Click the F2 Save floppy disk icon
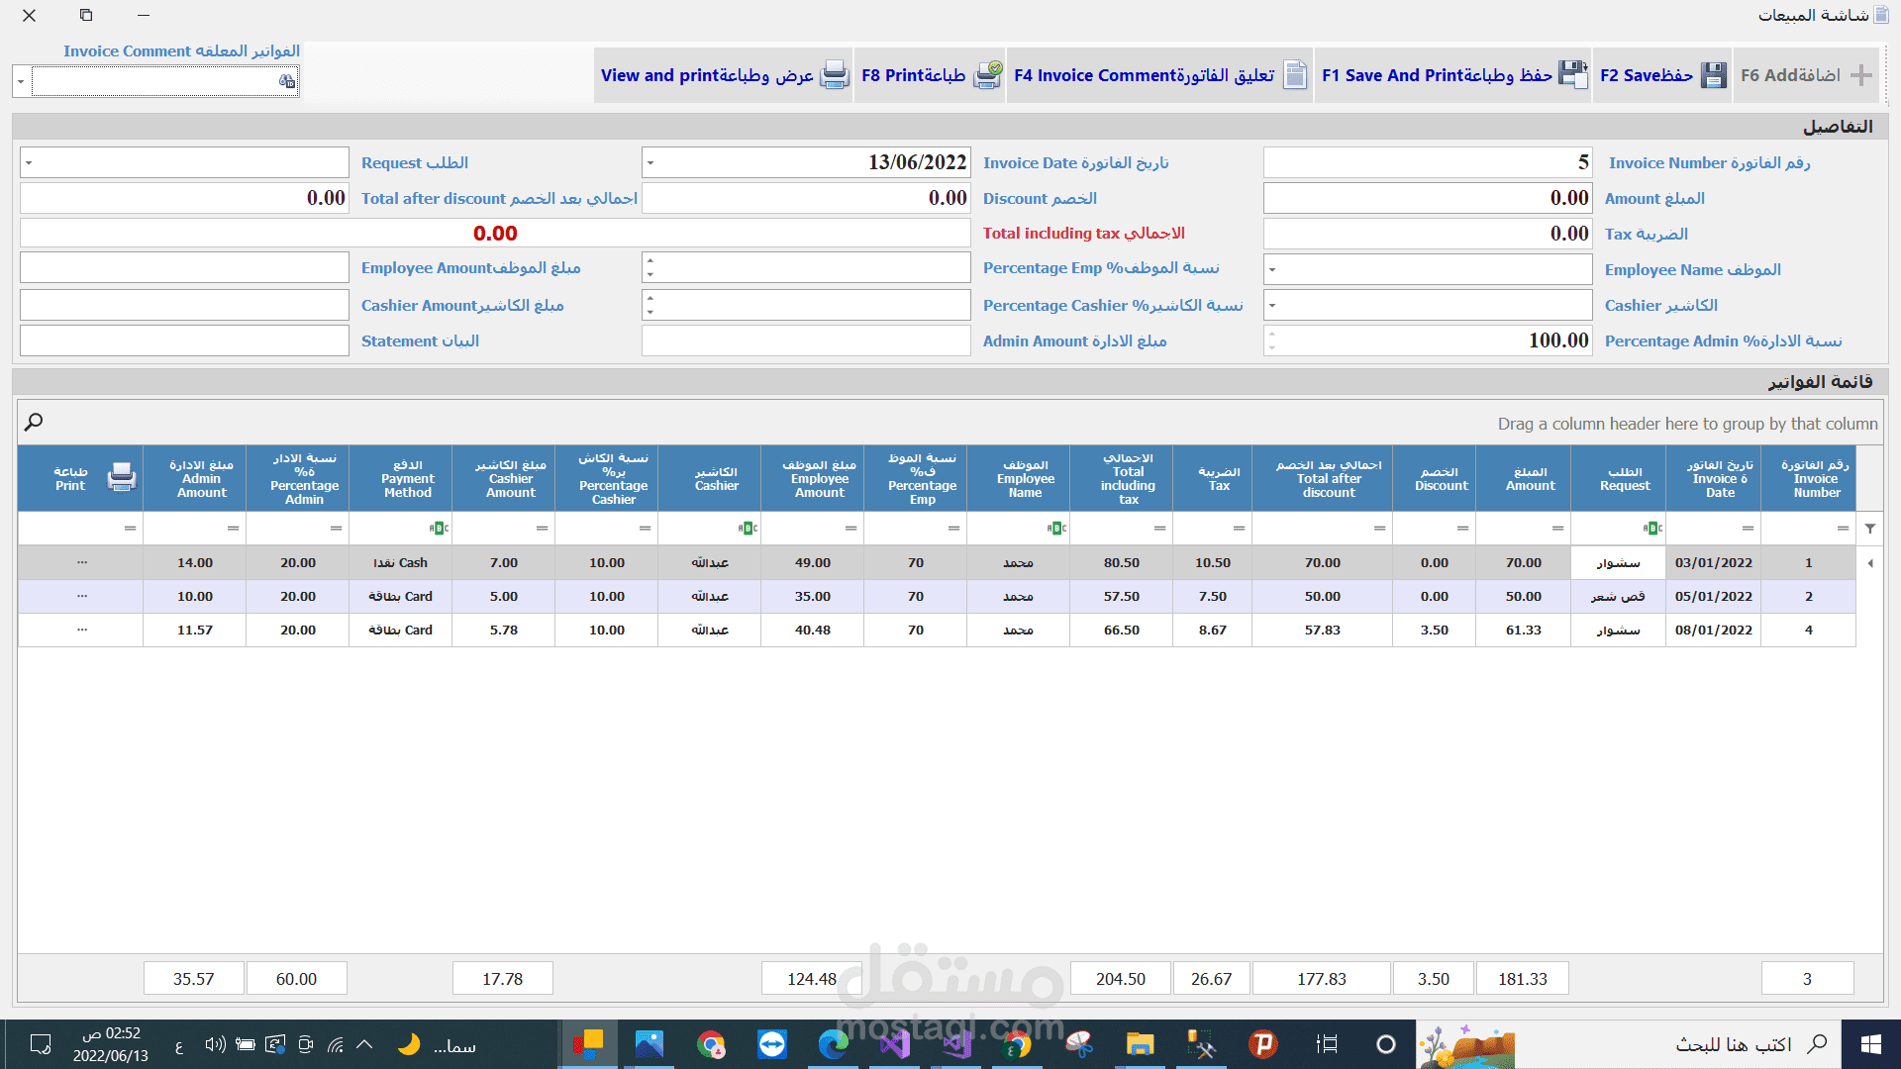The width and height of the screenshot is (1901, 1069). click(1714, 75)
